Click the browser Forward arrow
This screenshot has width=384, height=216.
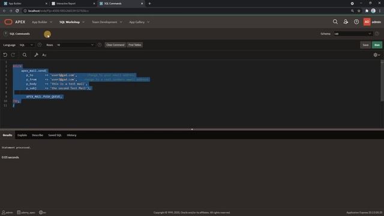tap(11, 11)
